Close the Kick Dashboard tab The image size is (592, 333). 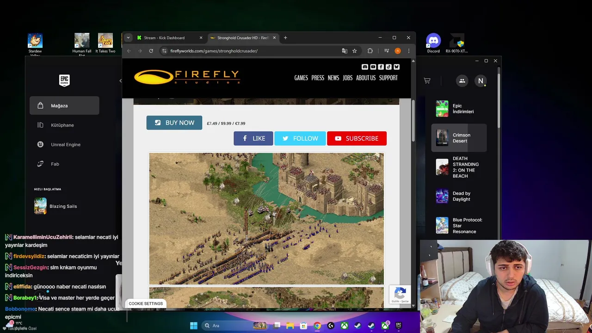click(201, 38)
